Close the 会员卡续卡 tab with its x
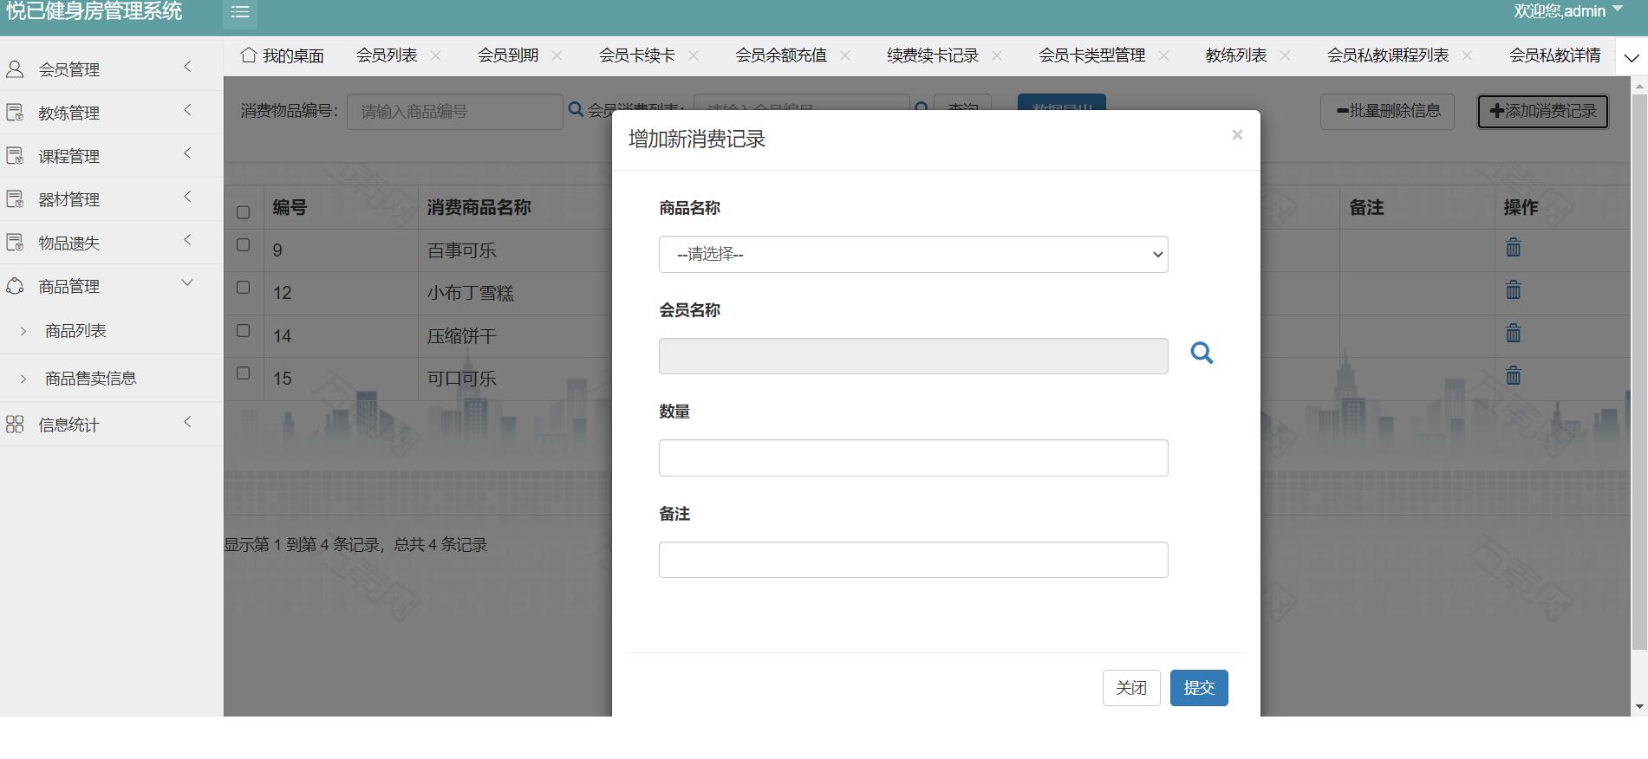This screenshot has height=759, width=1648. pyautogui.click(x=694, y=55)
